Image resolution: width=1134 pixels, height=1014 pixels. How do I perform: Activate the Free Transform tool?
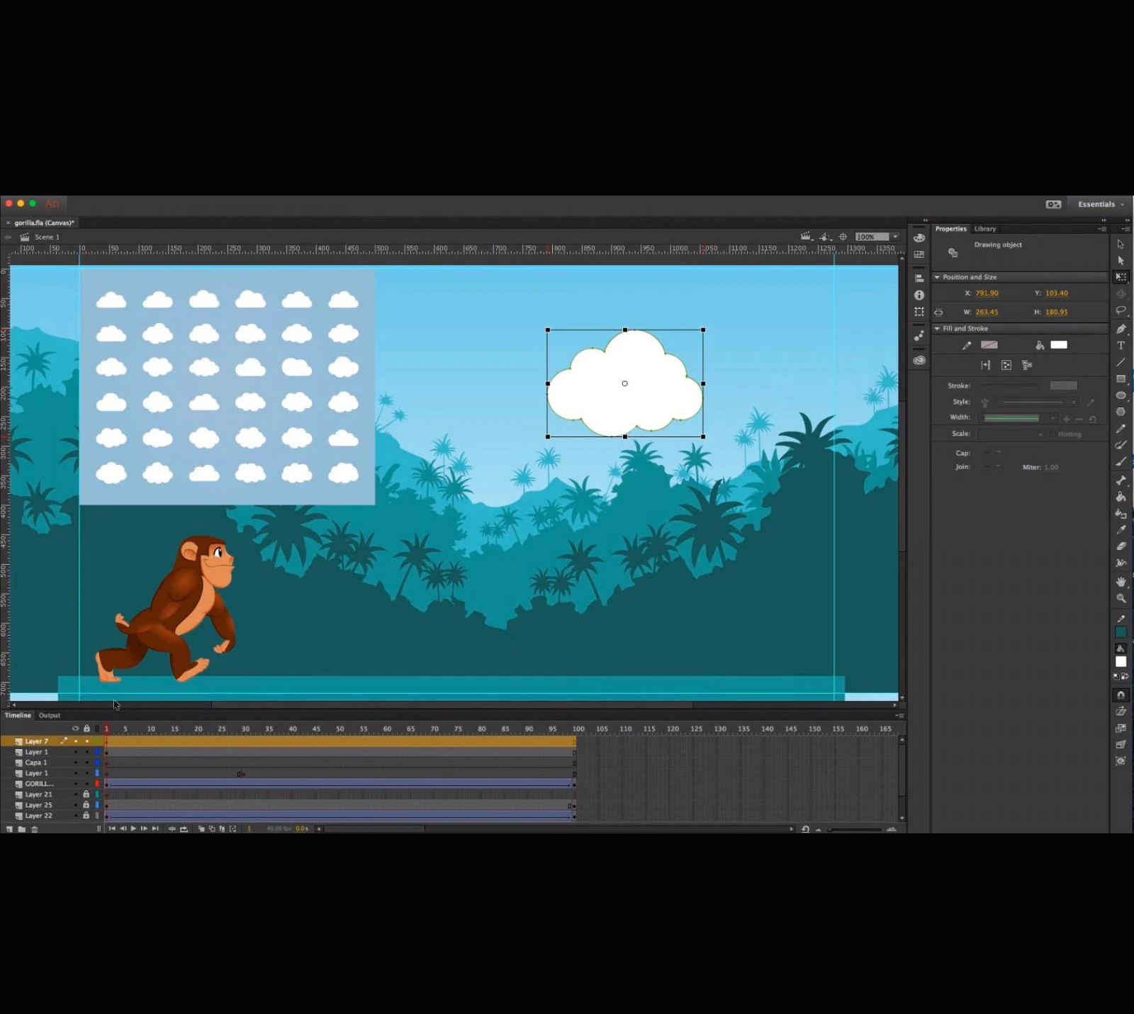(x=1121, y=277)
